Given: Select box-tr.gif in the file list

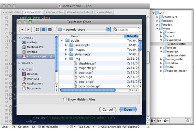Looking at the screenshot, I should tap(85, 73).
